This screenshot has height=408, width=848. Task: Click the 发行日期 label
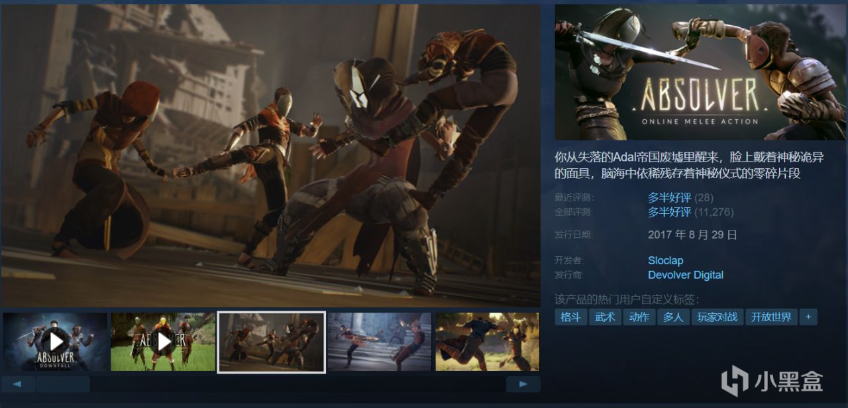574,234
